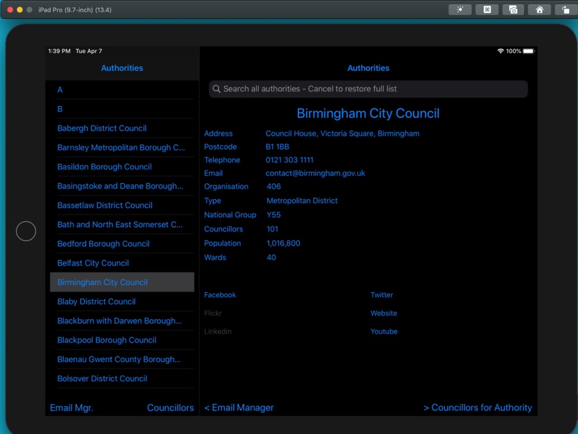The height and width of the screenshot is (434, 578).
Task: Tap the iPad hardware home button
Action: tap(26, 231)
